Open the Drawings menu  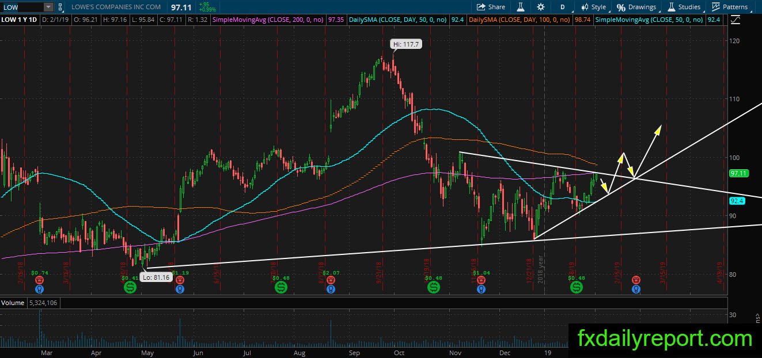[636, 7]
